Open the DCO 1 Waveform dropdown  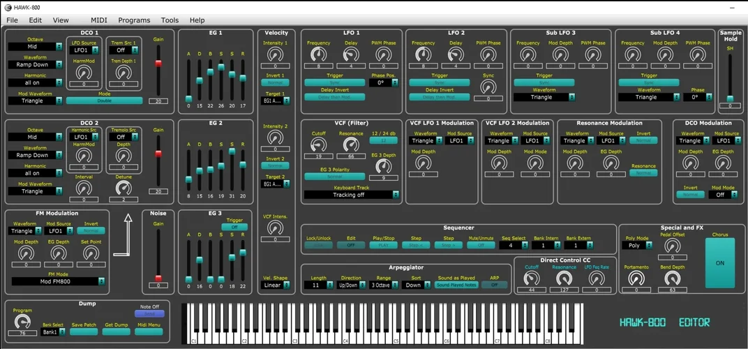tap(35, 65)
